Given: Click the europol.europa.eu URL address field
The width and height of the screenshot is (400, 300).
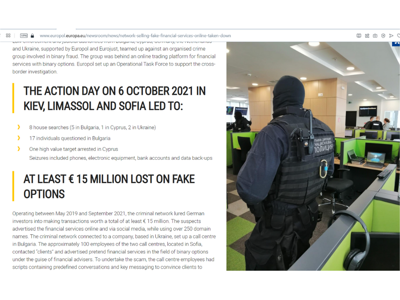Looking at the screenshot, I should point(135,36).
